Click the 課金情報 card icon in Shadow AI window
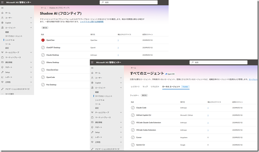Screen dimensions: 259x152 pos(2,62)
